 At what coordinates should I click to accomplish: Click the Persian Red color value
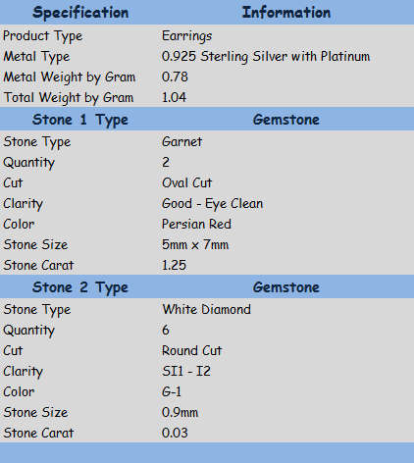196,224
